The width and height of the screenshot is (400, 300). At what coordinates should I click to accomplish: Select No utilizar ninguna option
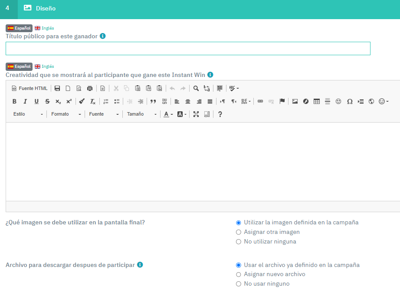(x=239, y=242)
